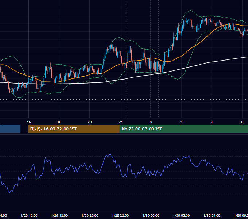Click the '1/30 04:00' oscillator time label
This screenshot has height=219, width=248.
(212, 215)
